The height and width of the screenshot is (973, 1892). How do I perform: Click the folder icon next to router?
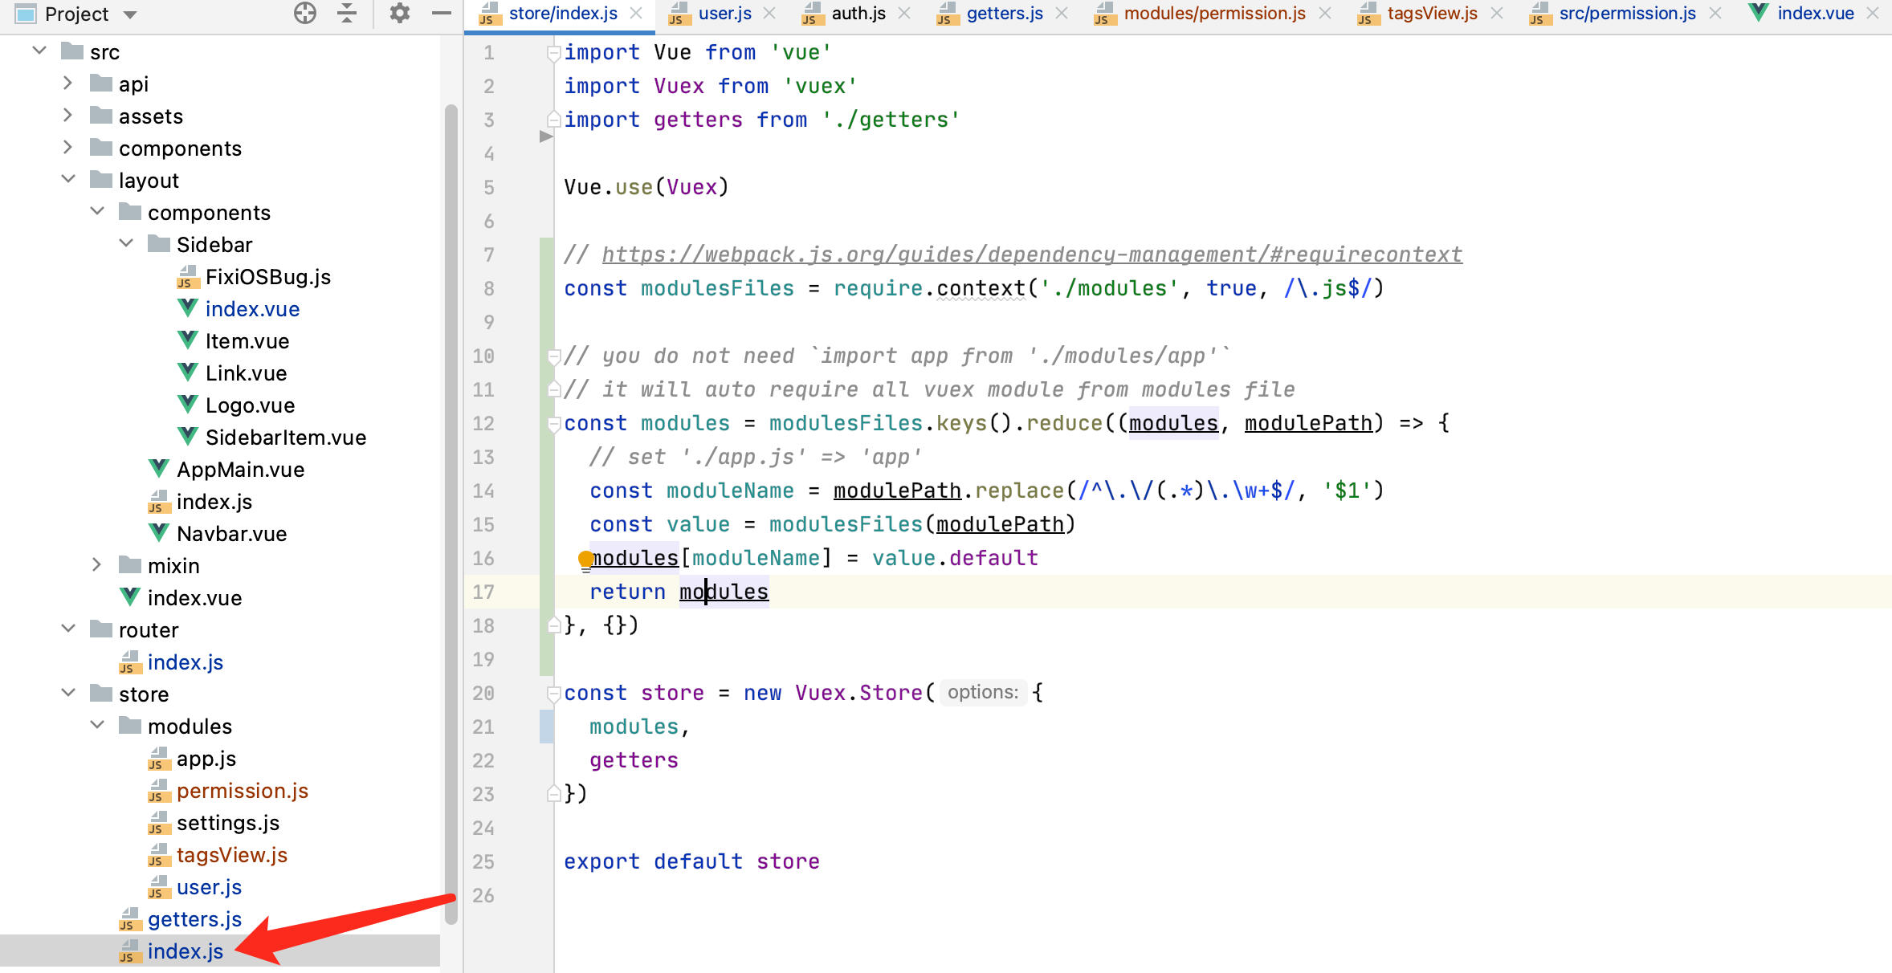pyautogui.click(x=101, y=629)
